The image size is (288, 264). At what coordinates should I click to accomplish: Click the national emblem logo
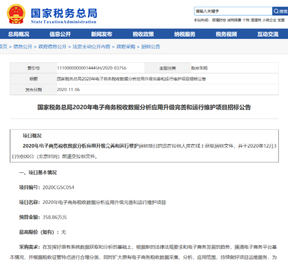(16, 14)
